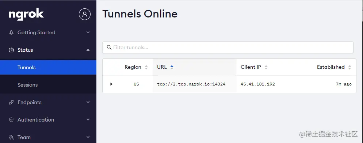Sort tunnels by URL column
363x143 pixels.
[165, 67]
